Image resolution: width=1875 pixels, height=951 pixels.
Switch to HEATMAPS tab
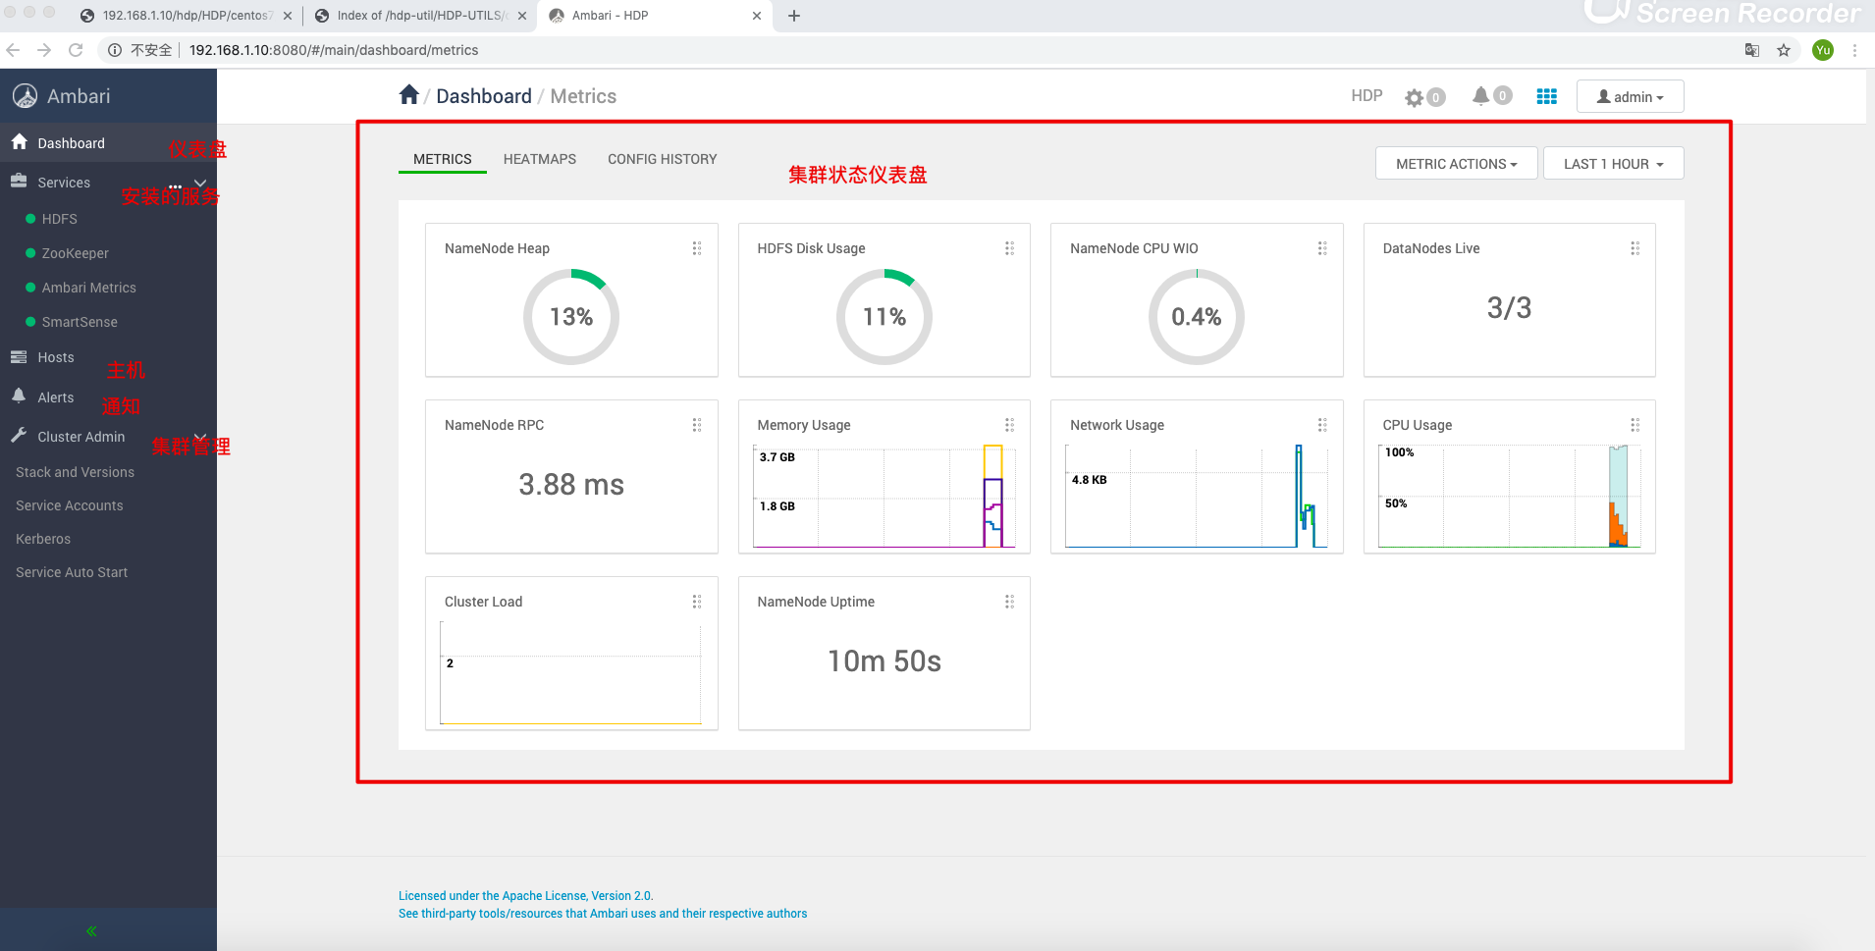click(540, 159)
